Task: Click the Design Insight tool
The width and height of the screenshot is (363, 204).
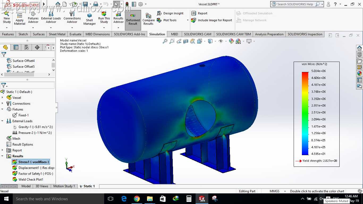Action: coord(170,13)
